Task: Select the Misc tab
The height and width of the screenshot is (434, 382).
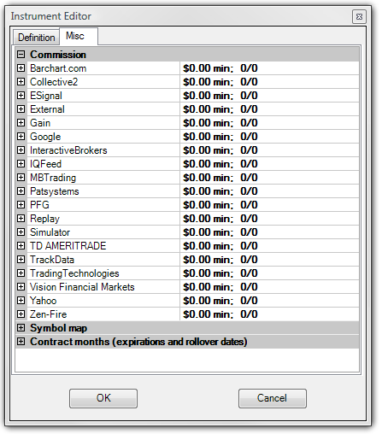Action: pos(79,36)
